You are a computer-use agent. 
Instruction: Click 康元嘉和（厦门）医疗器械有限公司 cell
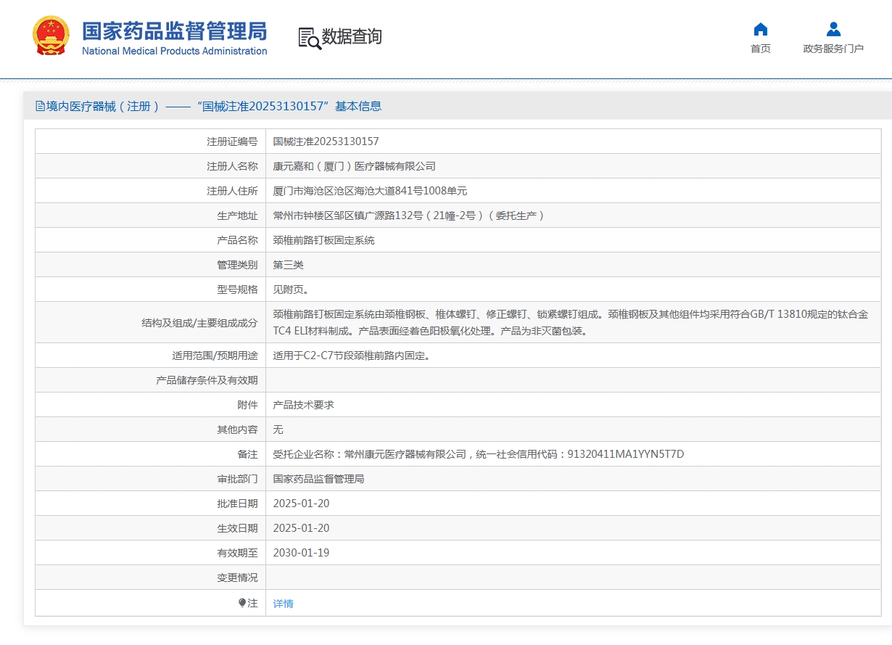[x=354, y=166]
